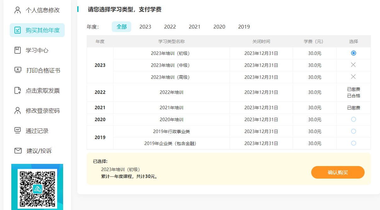Select radio for 2019年行政事业类
Screen dimensions: 380x210
click(354, 131)
